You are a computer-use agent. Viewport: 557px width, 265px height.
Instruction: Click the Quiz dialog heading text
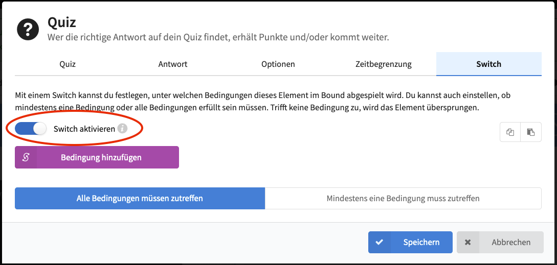coord(62,22)
